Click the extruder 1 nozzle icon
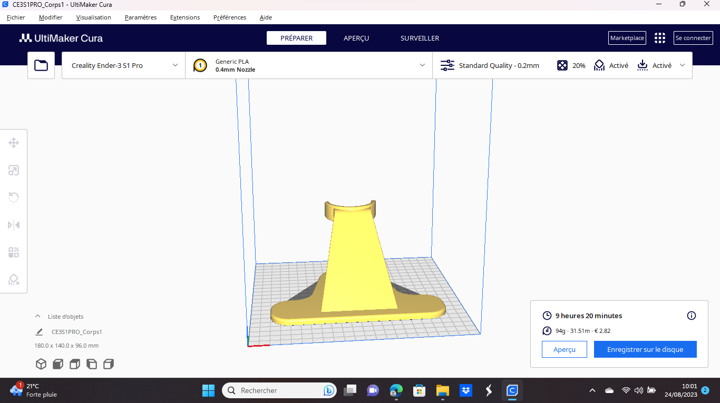 (x=200, y=65)
